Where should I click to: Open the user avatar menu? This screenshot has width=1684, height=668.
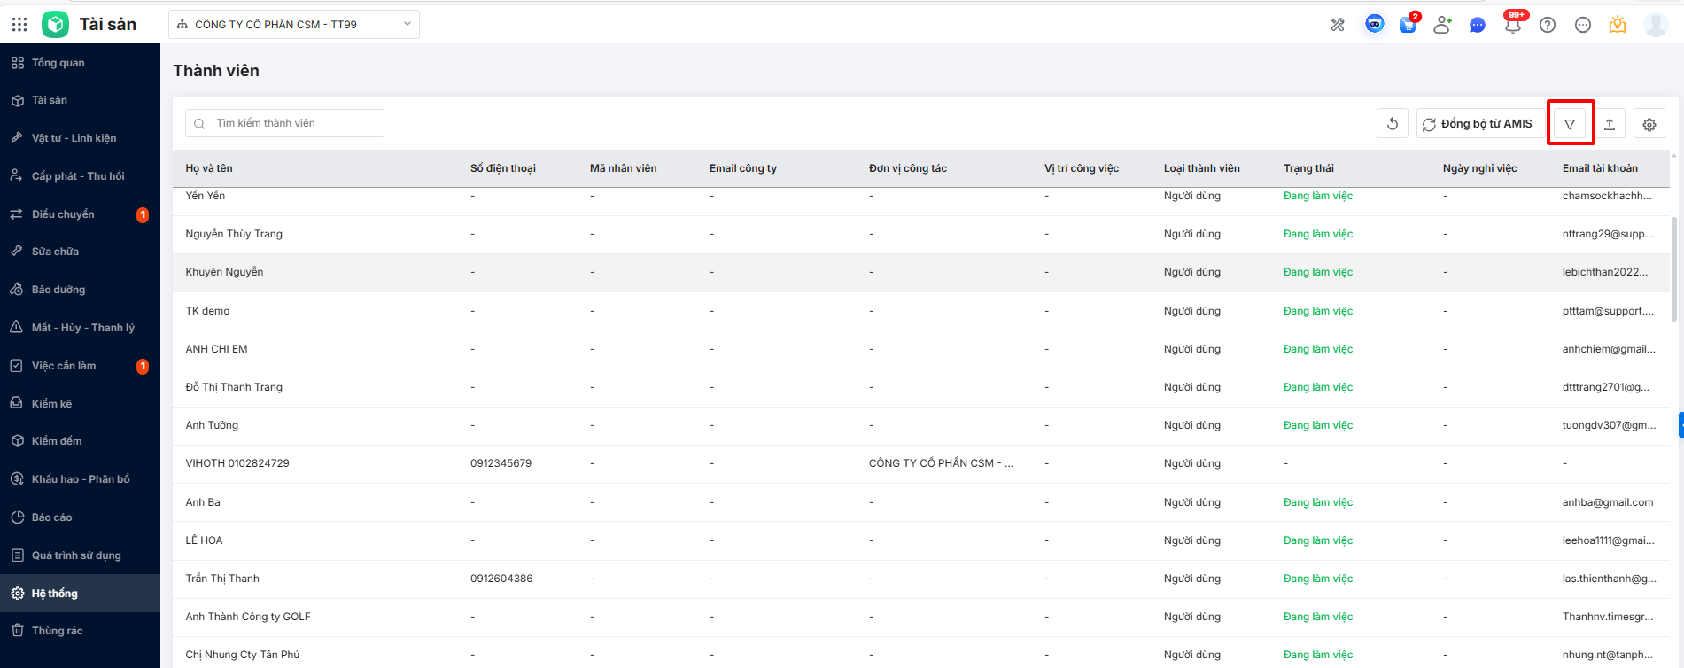(1656, 25)
